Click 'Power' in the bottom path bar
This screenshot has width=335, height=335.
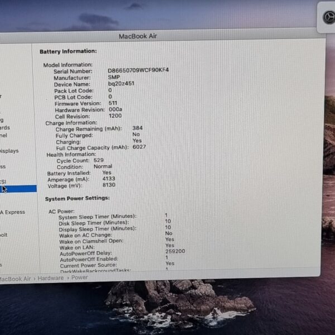coord(79,277)
